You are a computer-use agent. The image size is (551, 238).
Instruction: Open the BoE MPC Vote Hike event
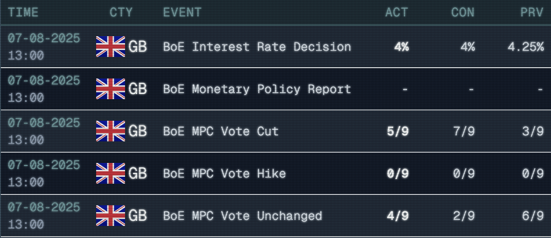pos(224,173)
